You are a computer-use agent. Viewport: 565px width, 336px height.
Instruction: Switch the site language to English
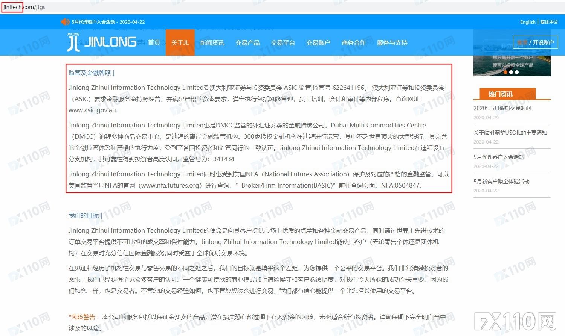coord(527,22)
